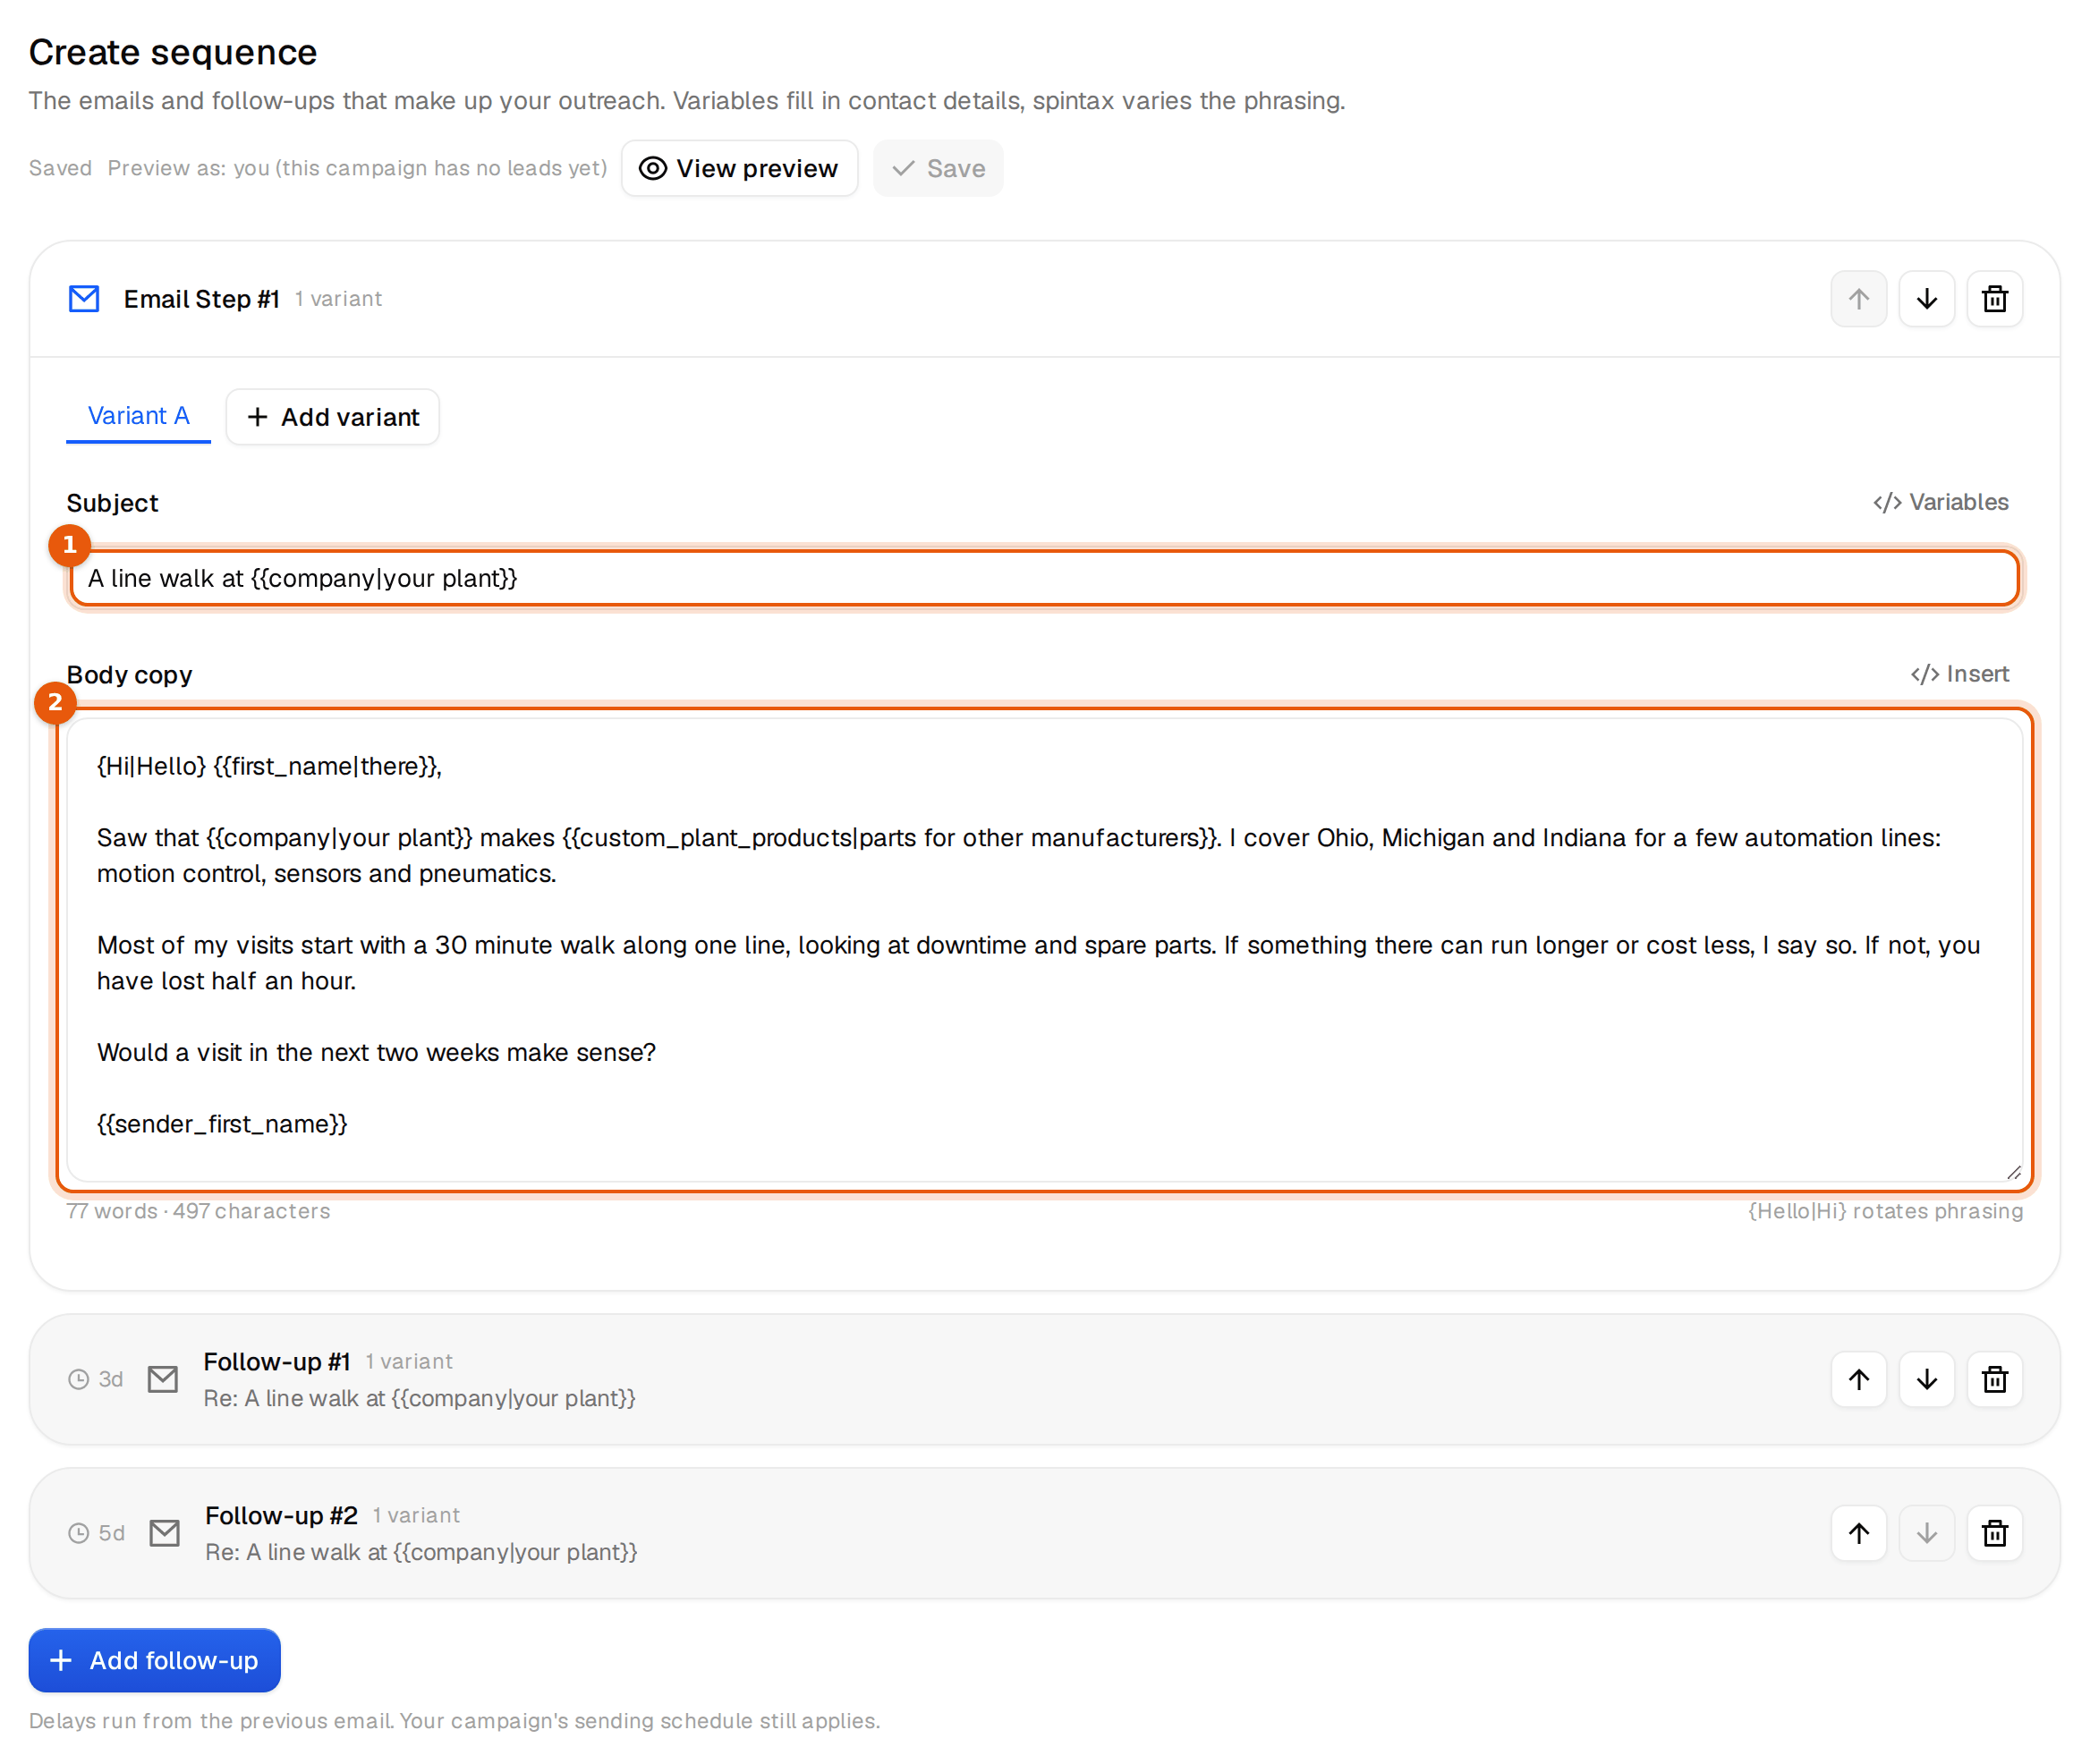Click the Save button
The height and width of the screenshot is (1764, 2090).
point(937,168)
